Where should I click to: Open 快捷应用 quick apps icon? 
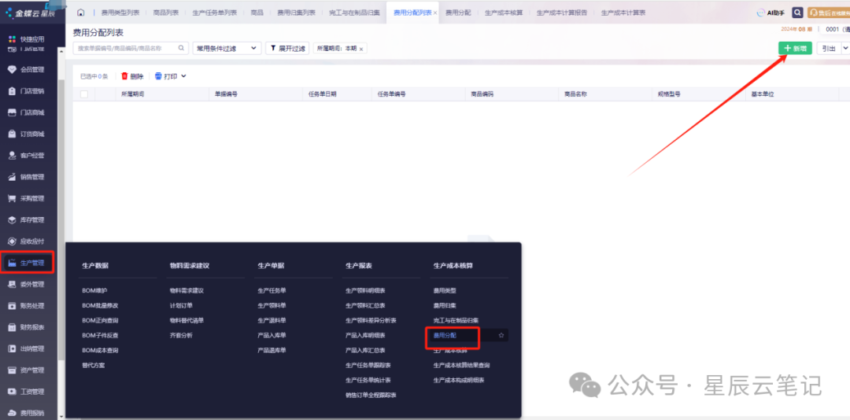click(12, 39)
